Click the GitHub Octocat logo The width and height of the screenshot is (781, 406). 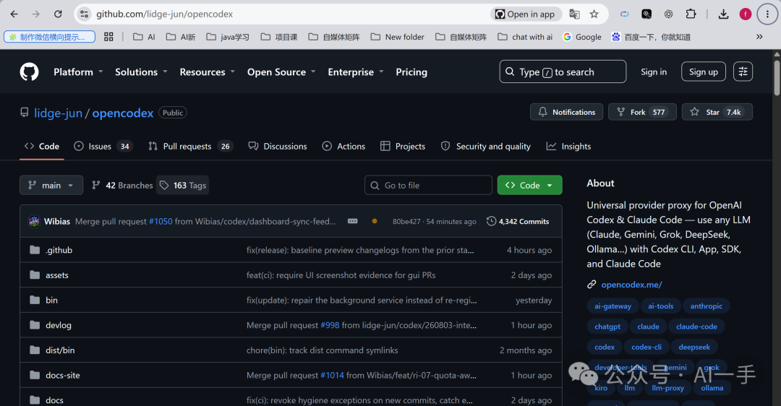click(x=29, y=72)
